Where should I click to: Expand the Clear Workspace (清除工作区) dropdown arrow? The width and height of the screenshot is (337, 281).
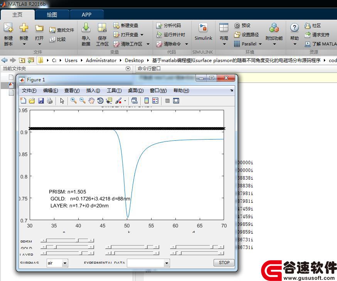[148, 44]
